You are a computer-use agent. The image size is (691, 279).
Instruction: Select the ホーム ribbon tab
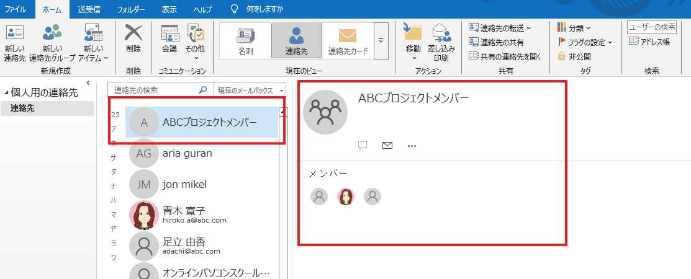52,9
